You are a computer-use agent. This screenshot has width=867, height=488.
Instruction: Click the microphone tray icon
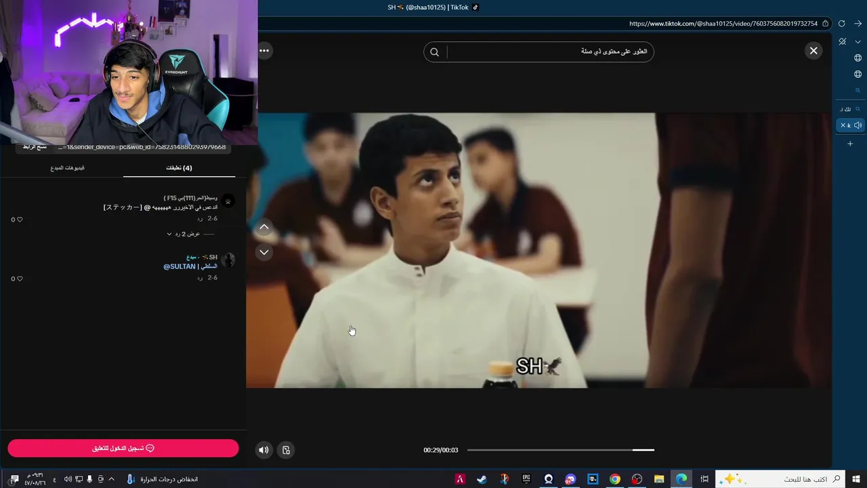(x=89, y=479)
